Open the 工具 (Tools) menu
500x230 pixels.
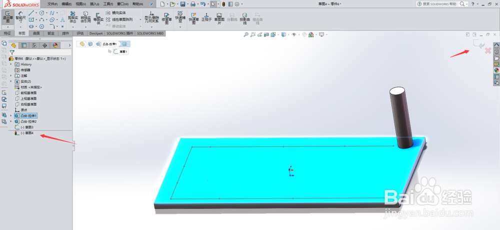click(x=108, y=4)
